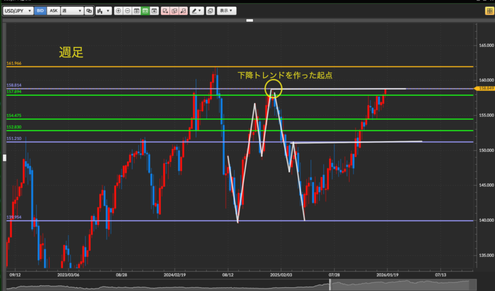
Task: Click the middle pink chart icon
Action: point(174,11)
